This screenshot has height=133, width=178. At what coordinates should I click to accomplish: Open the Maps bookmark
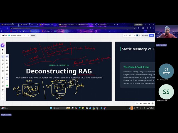tap(19, 31)
